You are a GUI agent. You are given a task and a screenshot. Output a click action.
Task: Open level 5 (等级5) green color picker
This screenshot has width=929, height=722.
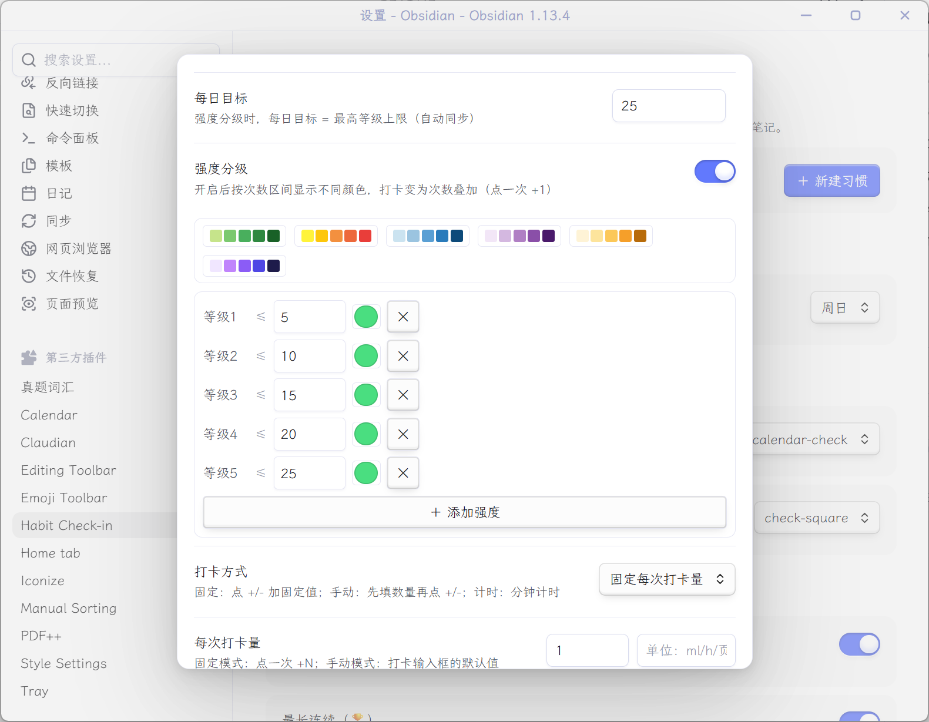tap(366, 473)
